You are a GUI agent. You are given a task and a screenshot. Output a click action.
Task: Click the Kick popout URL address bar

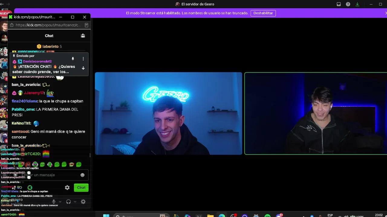pyautogui.click(x=48, y=25)
